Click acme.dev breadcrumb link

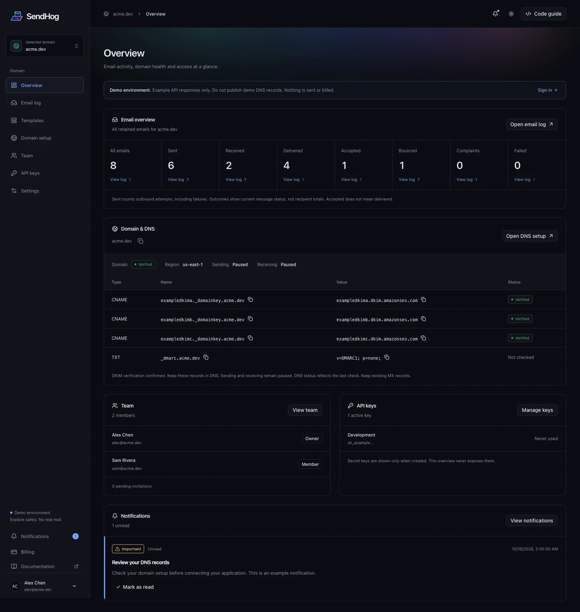coord(123,14)
